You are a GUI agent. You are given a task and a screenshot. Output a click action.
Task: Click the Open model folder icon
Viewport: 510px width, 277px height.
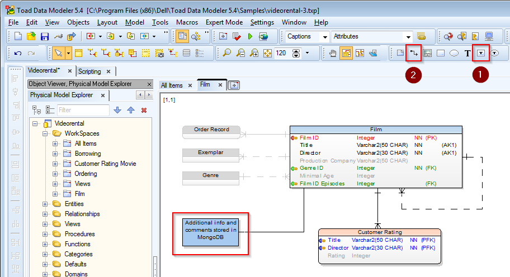pyautogui.click(x=31, y=36)
